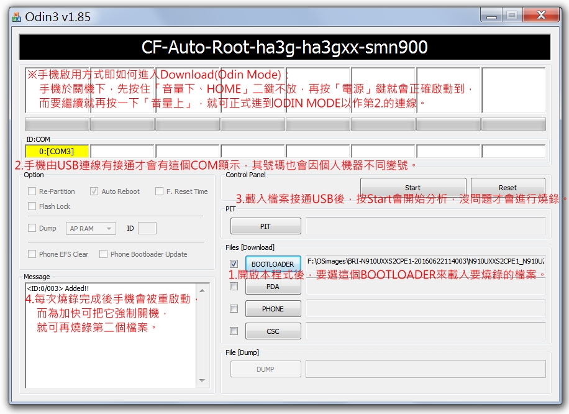The height and width of the screenshot is (414, 569).
Task: Click the CF-Auto-Root-ha3g-ha3gxx-smn900 banner
Action: [284, 47]
